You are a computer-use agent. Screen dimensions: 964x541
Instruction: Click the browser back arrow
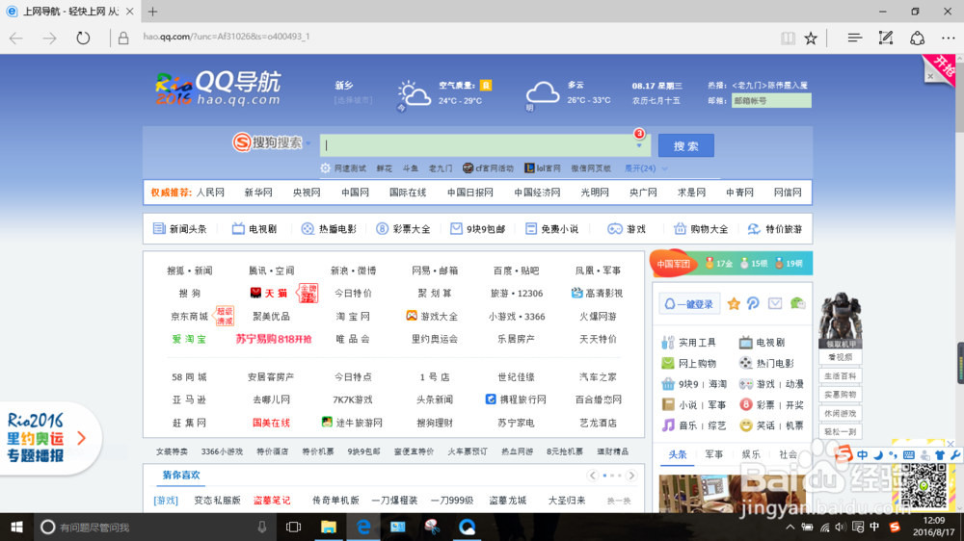coord(16,39)
